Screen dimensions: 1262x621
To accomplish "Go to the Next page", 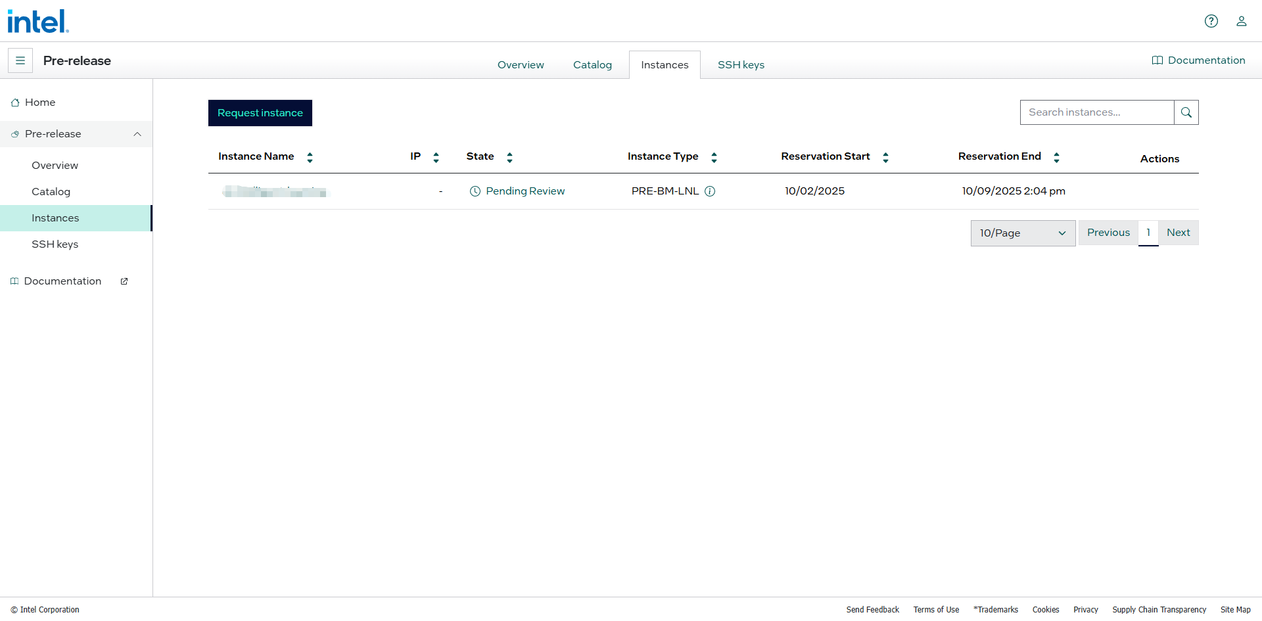I will pos(1178,233).
